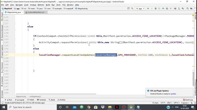Screen dimensions: 197x110
Task: Click the onMapReady() breadcrumb
Action: point(35,97)
